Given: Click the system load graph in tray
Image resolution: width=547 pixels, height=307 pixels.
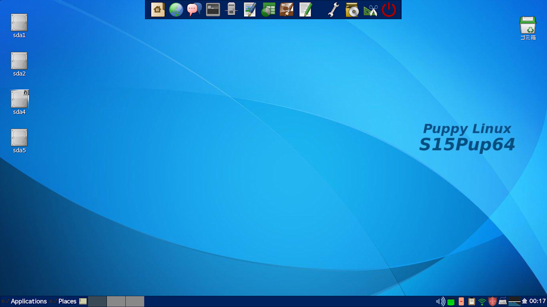Looking at the screenshot, I should 514,302.
